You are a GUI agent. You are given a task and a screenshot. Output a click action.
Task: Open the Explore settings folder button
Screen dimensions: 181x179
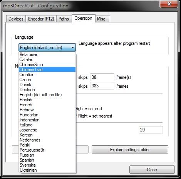coord(130,150)
